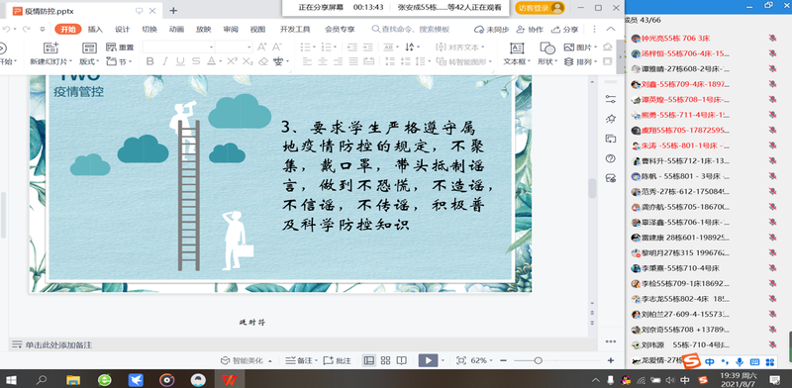Viewport: 792px width, 388px height.
Task: Open a new document tab with plus
Action: (173, 10)
